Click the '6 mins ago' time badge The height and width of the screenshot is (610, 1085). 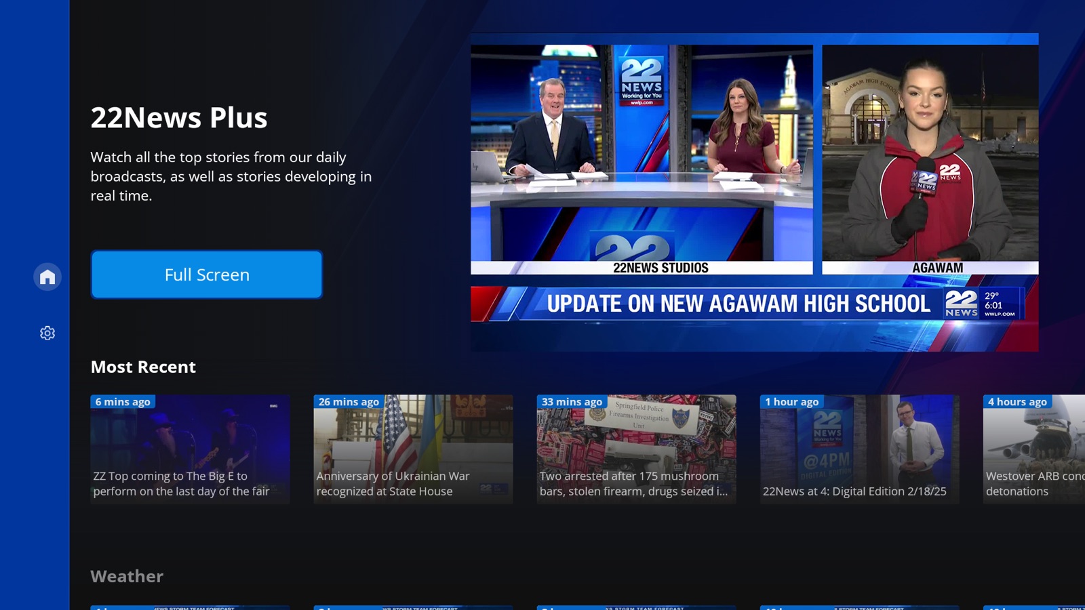tap(123, 402)
